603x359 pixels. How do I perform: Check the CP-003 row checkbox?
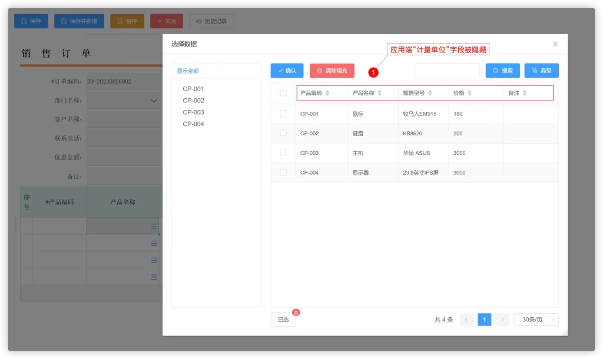pyautogui.click(x=283, y=152)
